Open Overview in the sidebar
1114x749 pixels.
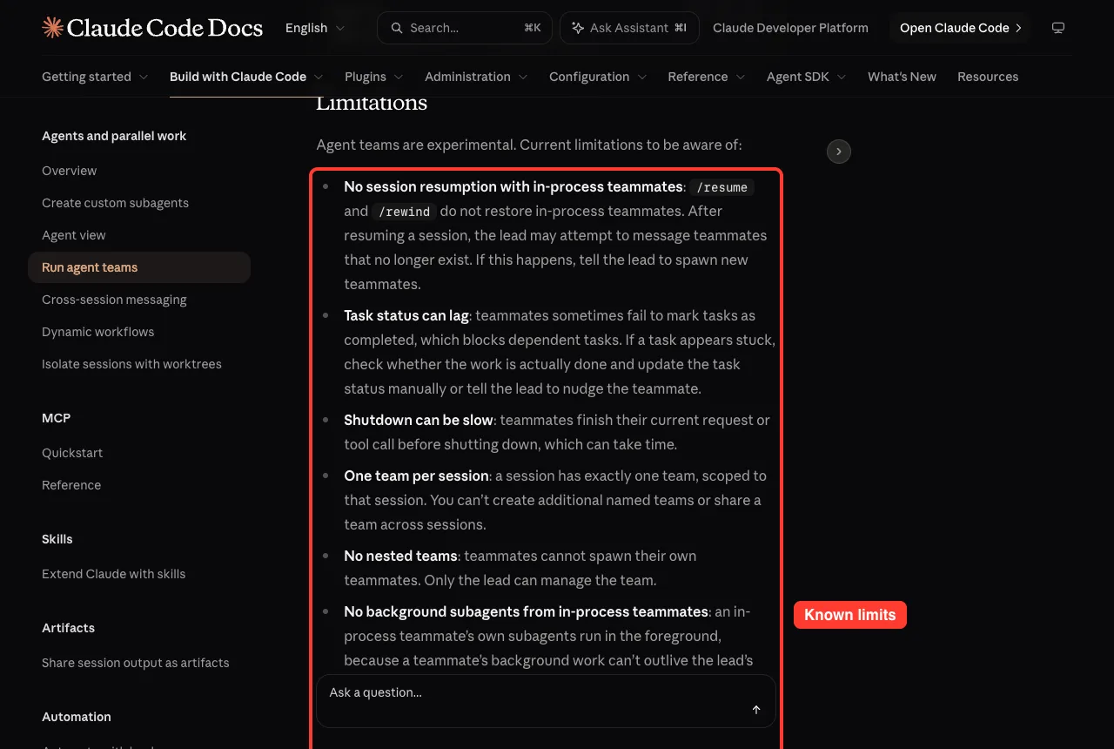pyautogui.click(x=139, y=171)
